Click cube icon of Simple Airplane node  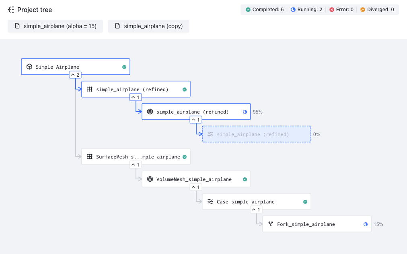coord(29,67)
